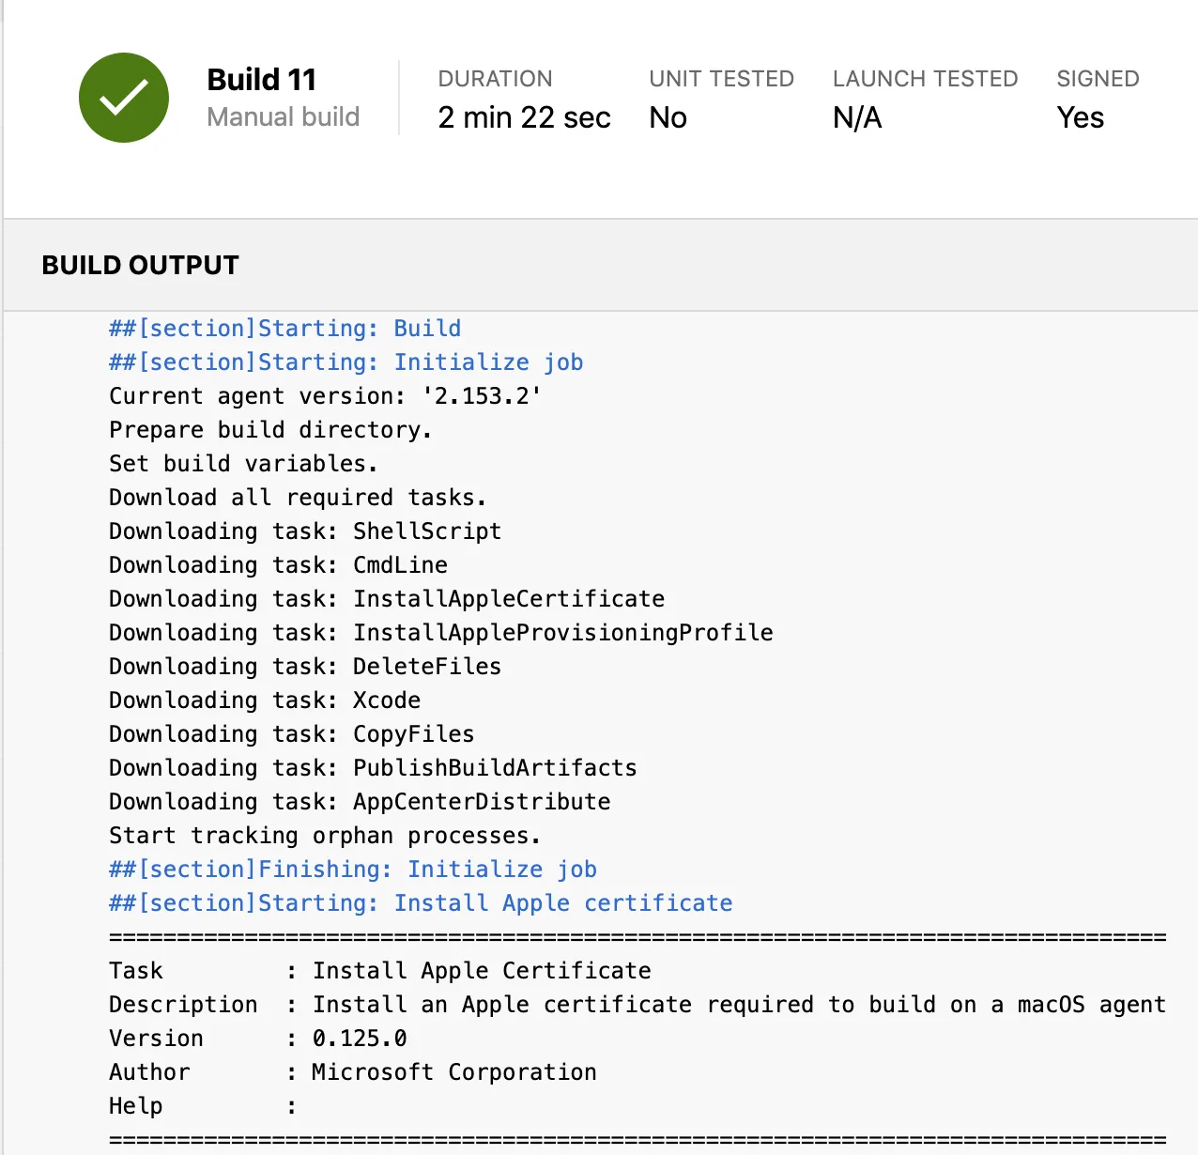
Task: Select the Starting: Build section line
Action: click(x=284, y=329)
